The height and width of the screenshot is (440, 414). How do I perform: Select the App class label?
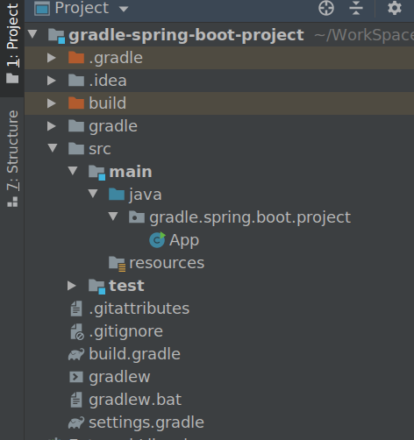[184, 241]
